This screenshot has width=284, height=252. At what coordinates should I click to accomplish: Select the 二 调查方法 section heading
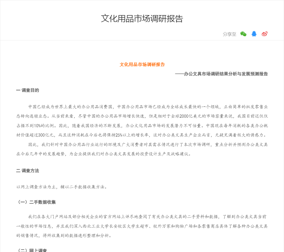28,171
